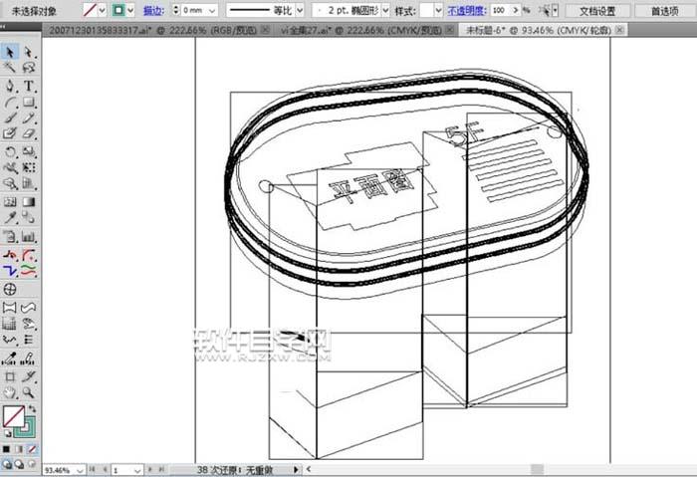Select the Paintbrush tool

[10, 118]
